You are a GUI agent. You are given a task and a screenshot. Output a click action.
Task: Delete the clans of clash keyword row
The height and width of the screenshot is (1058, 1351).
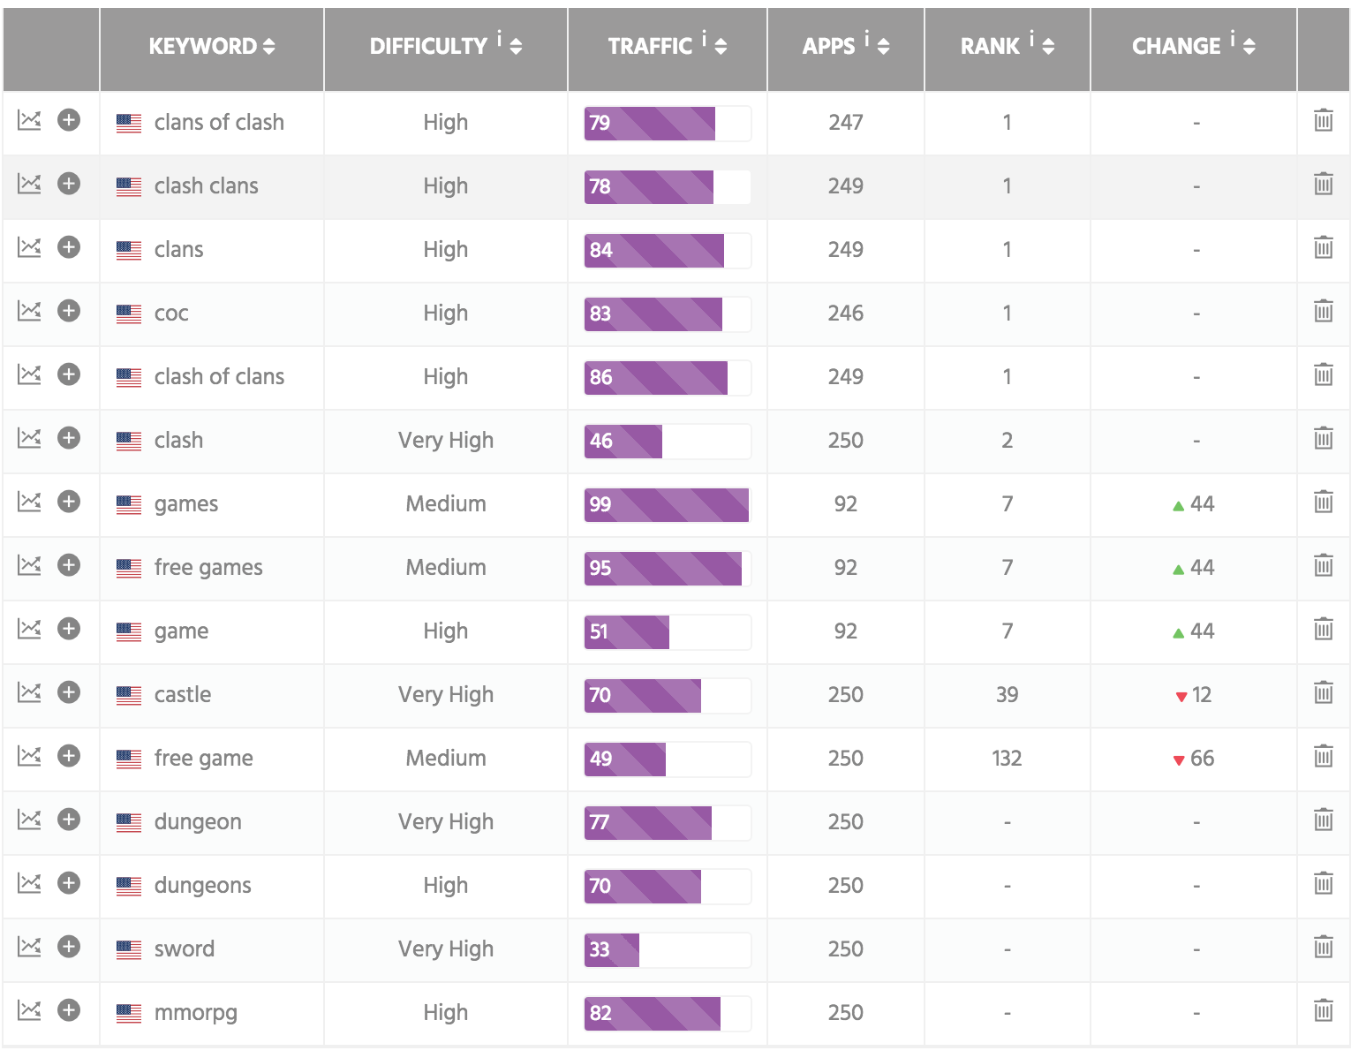(1323, 120)
